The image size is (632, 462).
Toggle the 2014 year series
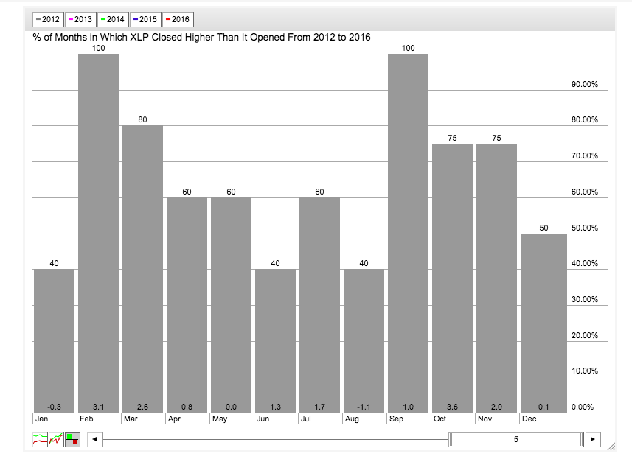pyautogui.click(x=113, y=19)
